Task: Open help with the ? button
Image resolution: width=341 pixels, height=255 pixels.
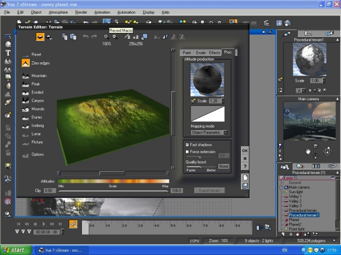Action: tap(245, 166)
